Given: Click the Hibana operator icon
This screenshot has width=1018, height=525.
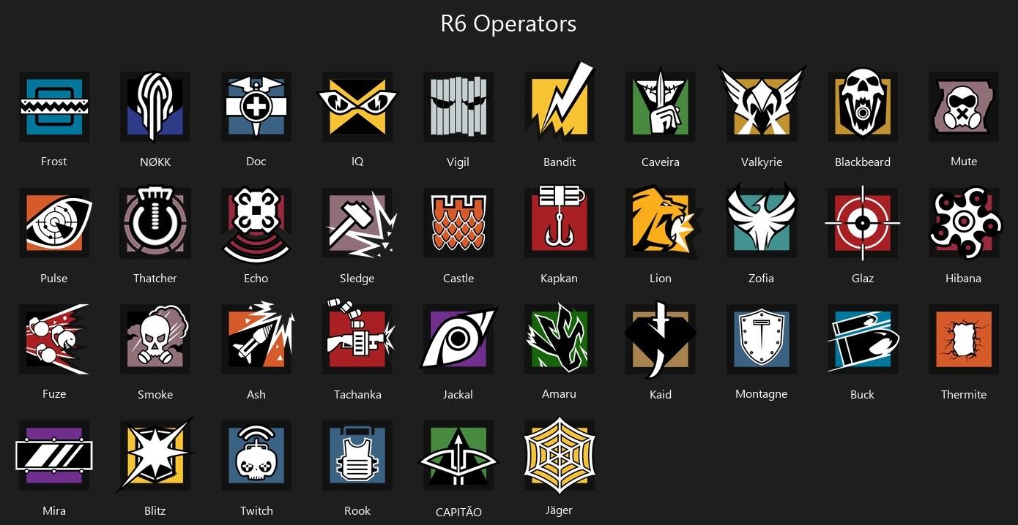Looking at the screenshot, I should 965,223.
